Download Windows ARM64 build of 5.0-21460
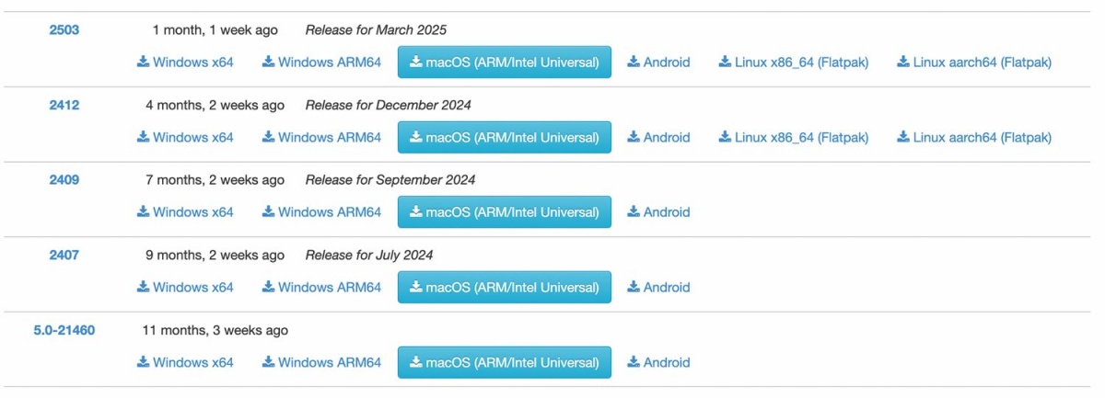The height and width of the screenshot is (398, 1105). (x=321, y=363)
